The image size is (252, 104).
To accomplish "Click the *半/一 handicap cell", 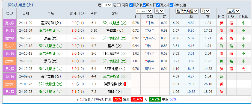I will click(x=150, y=46).
